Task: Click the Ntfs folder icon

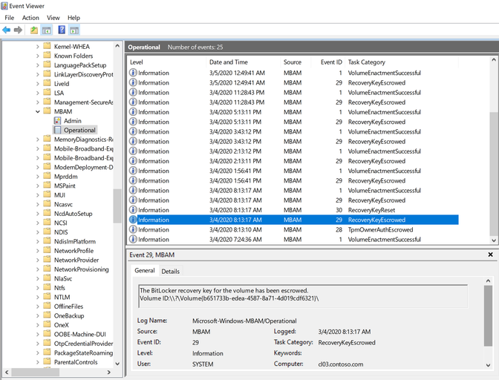Action: (47, 287)
